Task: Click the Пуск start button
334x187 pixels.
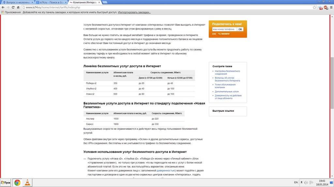Action: [6, 182]
